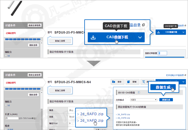This screenshot has width=188, height=130.
Task: Download the 2d_SAFD.zip link in the CAD panel
Action: 124,115
